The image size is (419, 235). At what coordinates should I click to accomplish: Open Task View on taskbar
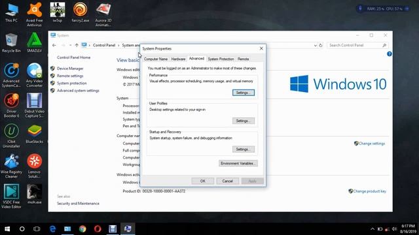[x=37, y=229]
